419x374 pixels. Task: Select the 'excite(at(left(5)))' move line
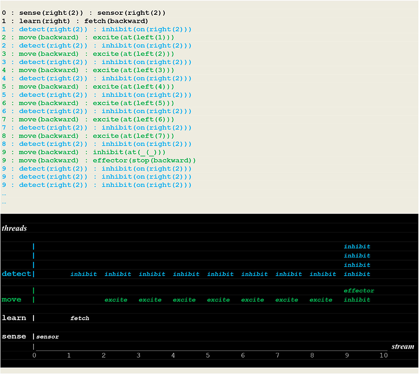pos(88,103)
